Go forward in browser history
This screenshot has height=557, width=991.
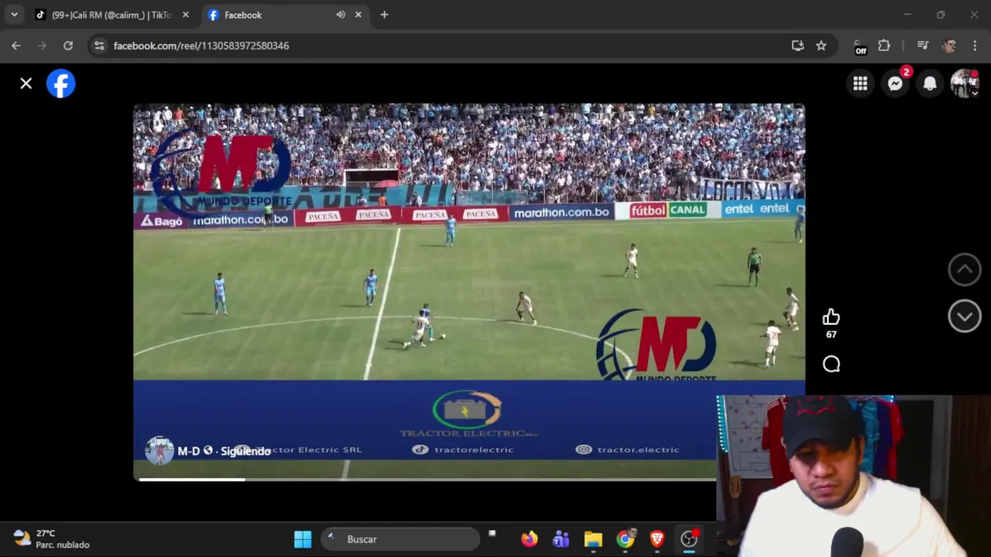click(x=42, y=46)
